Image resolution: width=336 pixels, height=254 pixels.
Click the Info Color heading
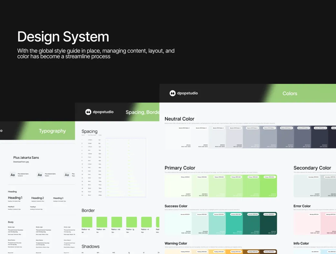(x=301, y=243)
